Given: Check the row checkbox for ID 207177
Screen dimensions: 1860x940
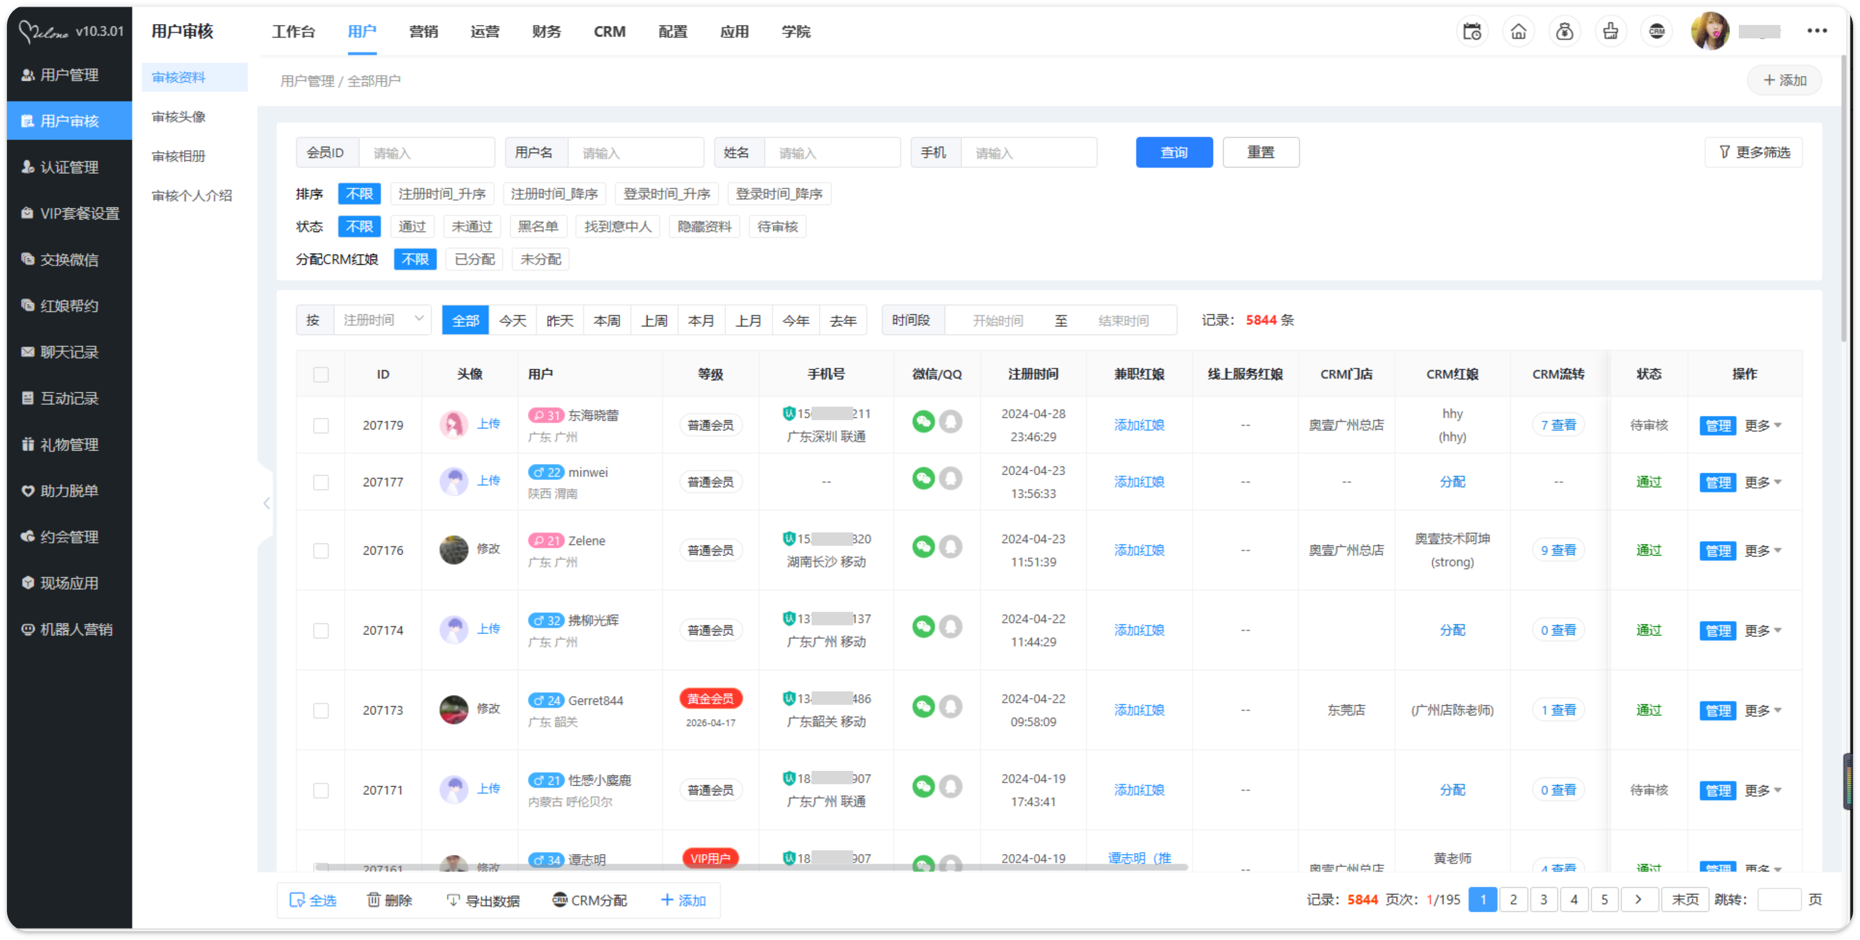Looking at the screenshot, I should click(x=320, y=482).
